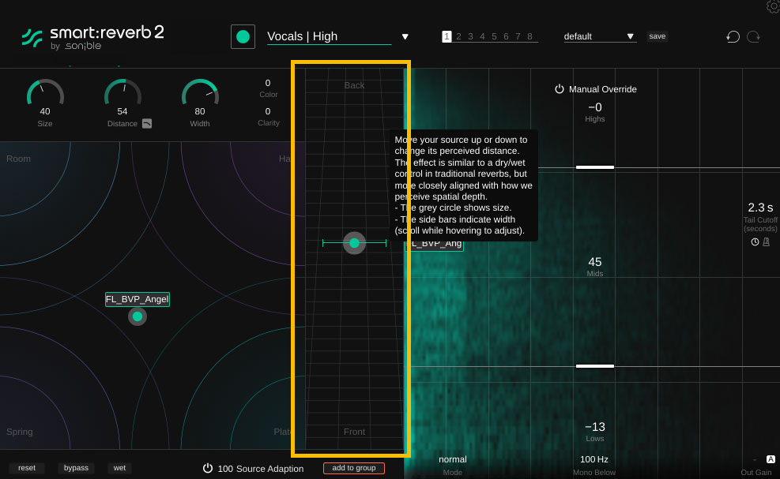Click the lower white band handle above Lows
The image size is (780, 479).
click(x=595, y=366)
